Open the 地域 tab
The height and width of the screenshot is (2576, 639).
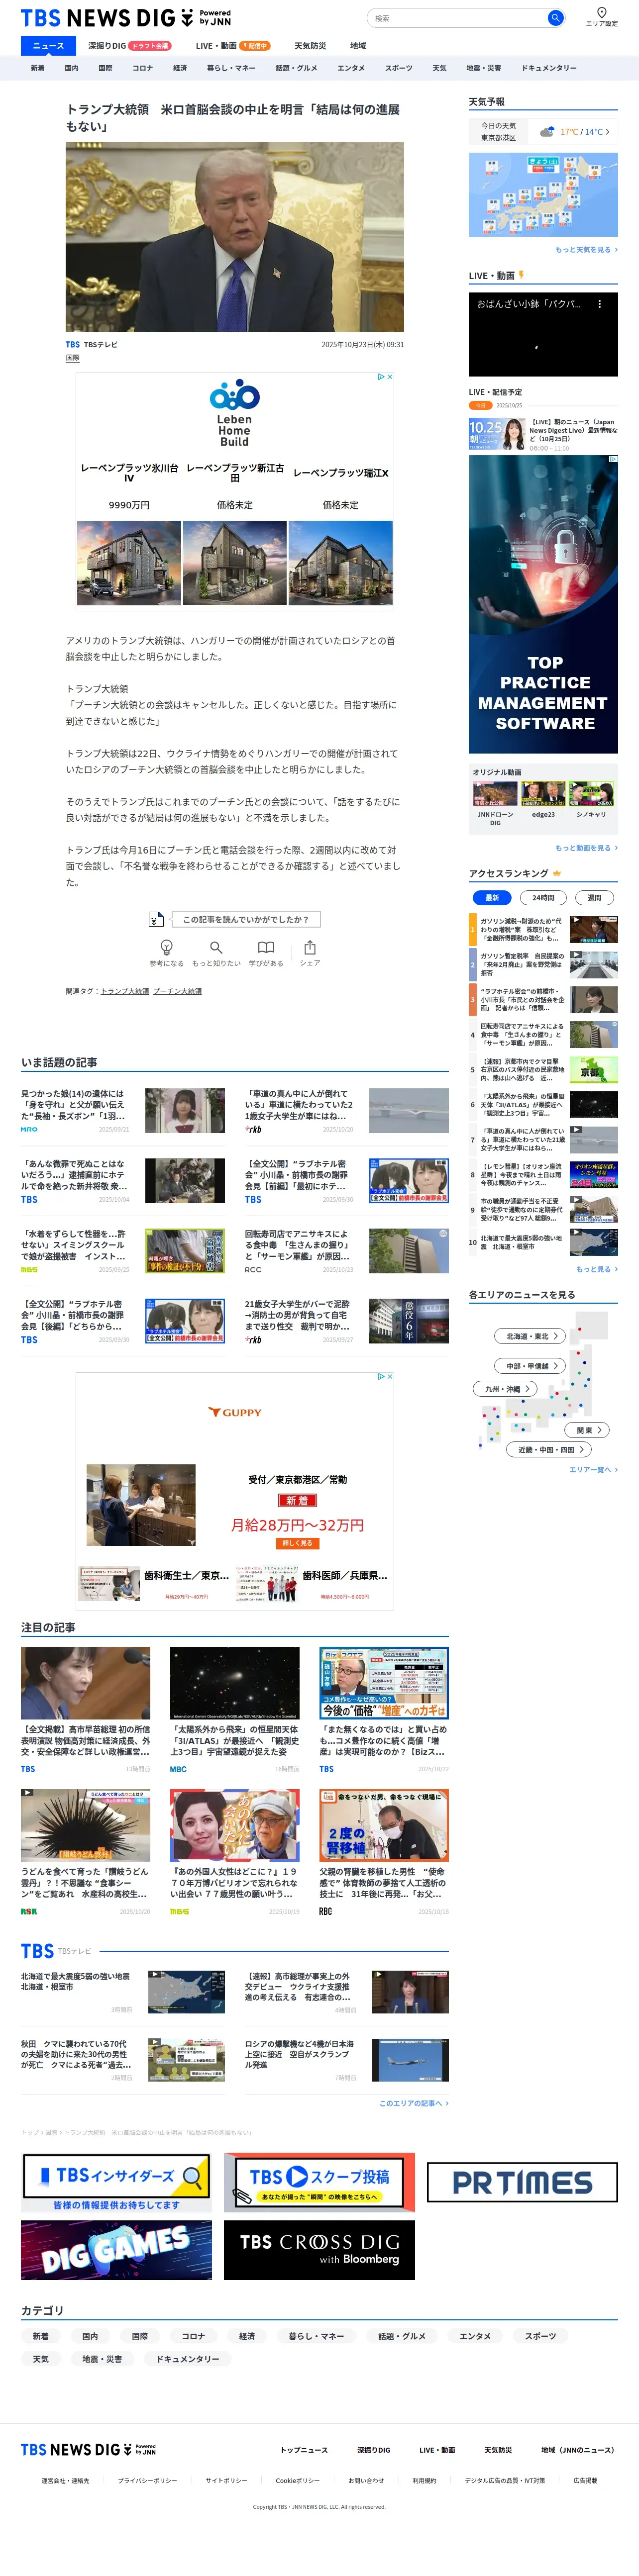358,45
